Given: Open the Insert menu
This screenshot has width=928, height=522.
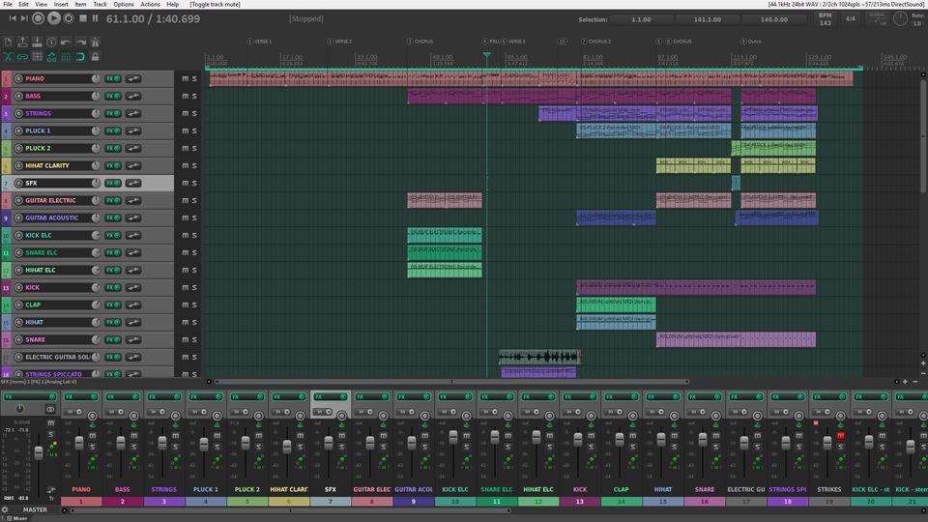Looking at the screenshot, I should point(61,4).
